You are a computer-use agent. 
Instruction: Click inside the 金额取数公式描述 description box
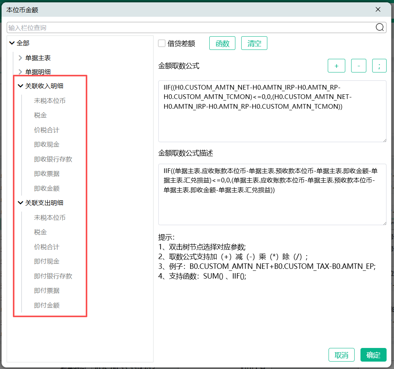[272, 194]
